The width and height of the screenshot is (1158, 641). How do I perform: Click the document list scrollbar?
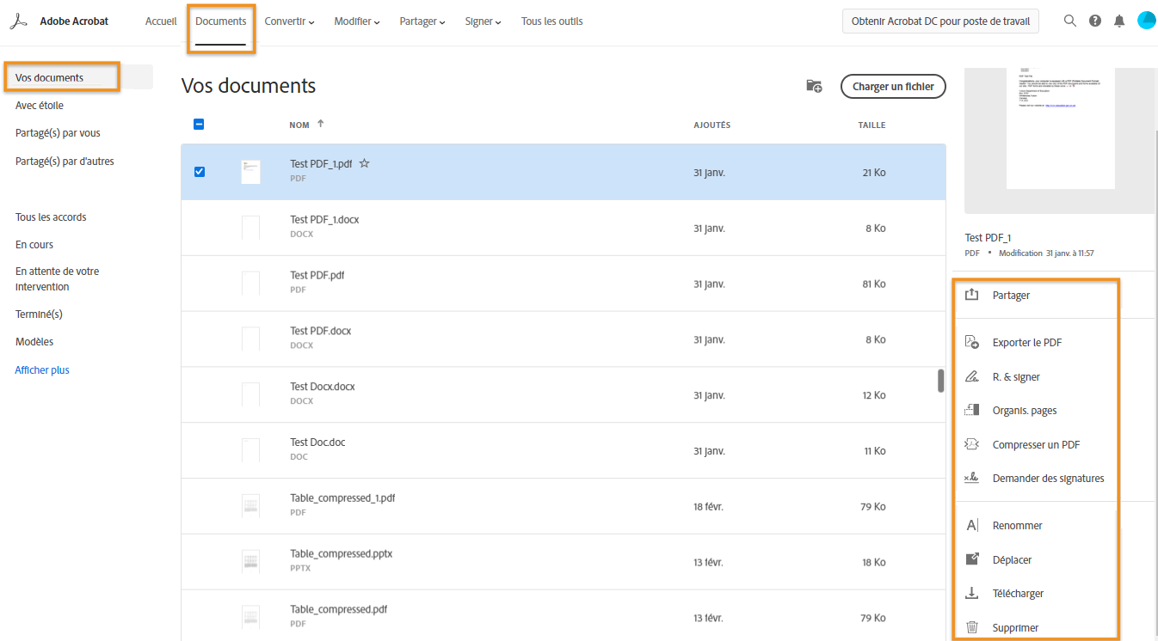point(940,380)
